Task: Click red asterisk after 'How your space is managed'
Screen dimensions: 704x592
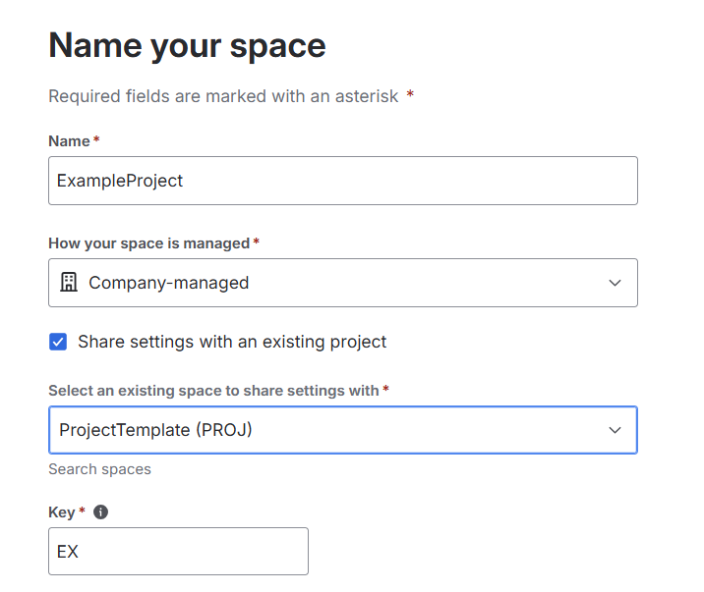Action: 257,242
